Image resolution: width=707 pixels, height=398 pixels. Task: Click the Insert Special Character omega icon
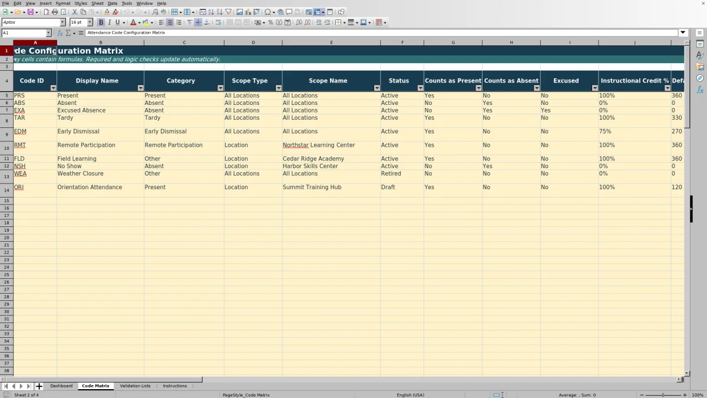(x=268, y=12)
